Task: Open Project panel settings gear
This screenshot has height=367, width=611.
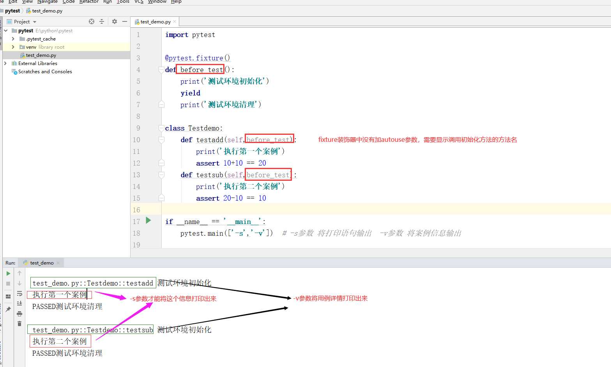Action: click(115, 21)
